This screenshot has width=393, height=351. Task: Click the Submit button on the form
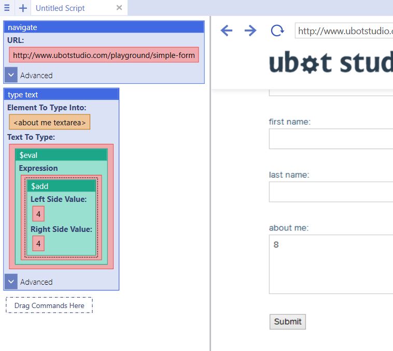[287, 321]
